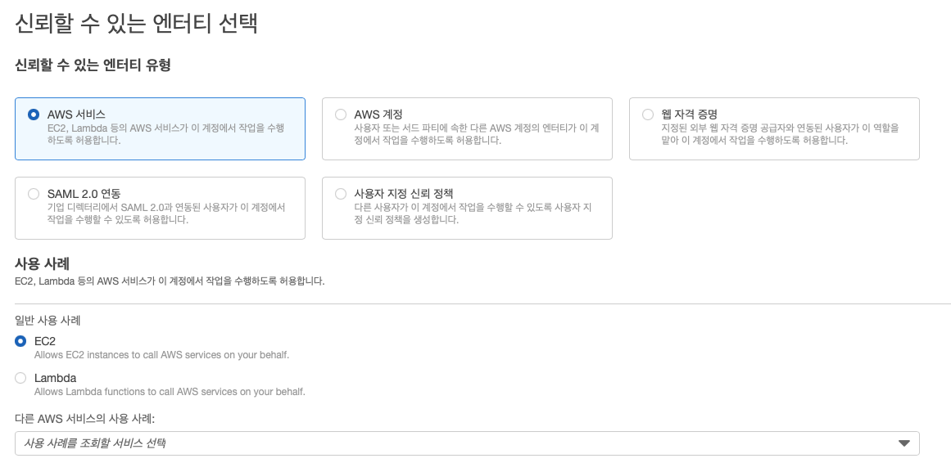The width and height of the screenshot is (951, 472).
Task: Click 'Allows EC2 instances to call AWS services' text
Action: (162, 355)
